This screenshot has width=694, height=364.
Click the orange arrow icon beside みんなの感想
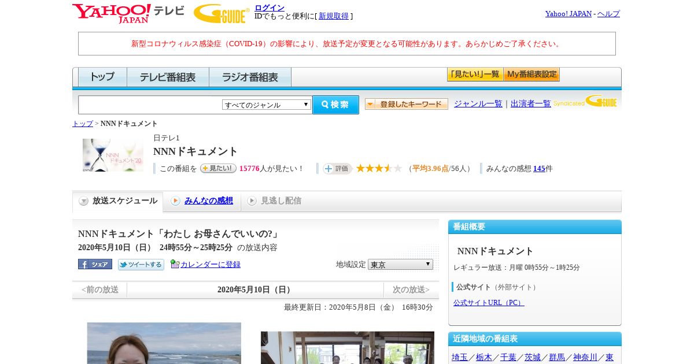(175, 201)
